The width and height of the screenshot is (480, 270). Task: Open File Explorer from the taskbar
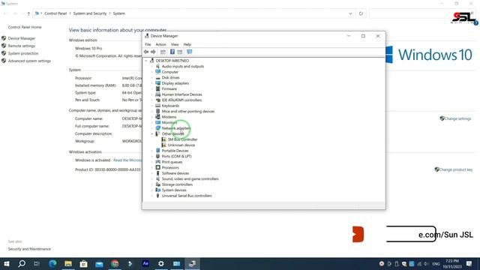pos(68,263)
